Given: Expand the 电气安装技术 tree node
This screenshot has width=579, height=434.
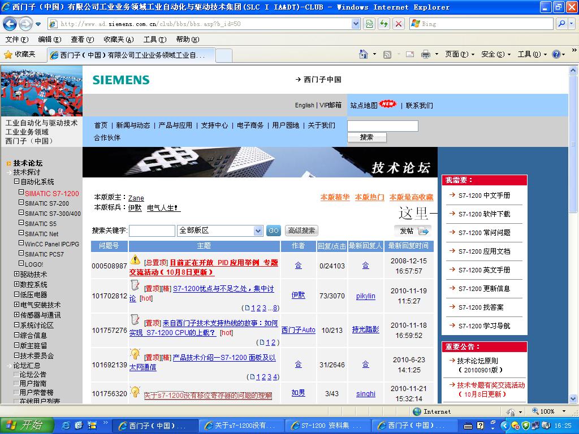Looking at the screenshot, I should point(16,305).
